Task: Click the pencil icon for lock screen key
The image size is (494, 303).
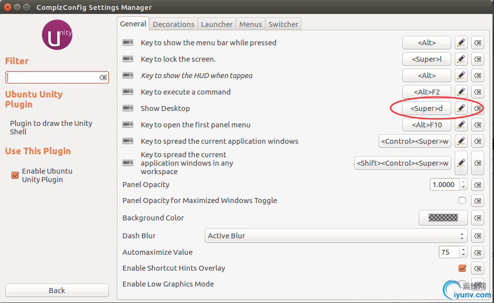Action: coord(461,59)
